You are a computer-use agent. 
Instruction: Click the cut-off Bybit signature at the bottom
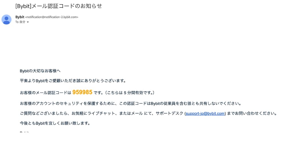(24, 132)
